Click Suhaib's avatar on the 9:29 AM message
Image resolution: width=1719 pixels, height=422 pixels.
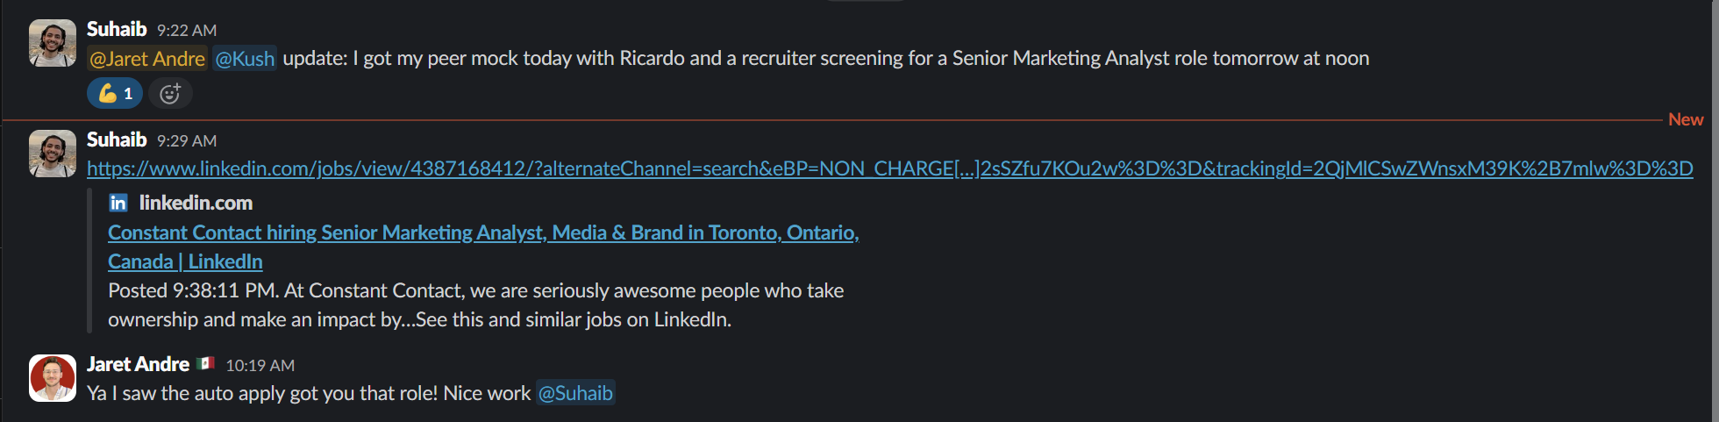53,154
